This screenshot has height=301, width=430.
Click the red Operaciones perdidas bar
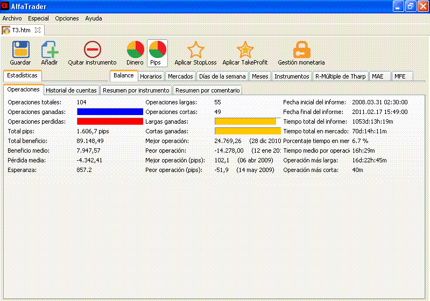[110, 121]
